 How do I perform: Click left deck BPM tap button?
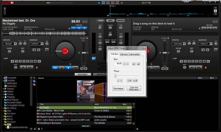85,21
